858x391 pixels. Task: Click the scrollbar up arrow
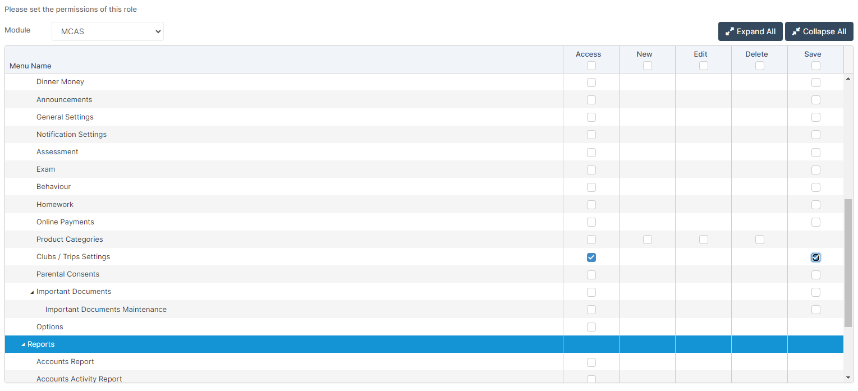pyautogui.click(x=848, y=79)
